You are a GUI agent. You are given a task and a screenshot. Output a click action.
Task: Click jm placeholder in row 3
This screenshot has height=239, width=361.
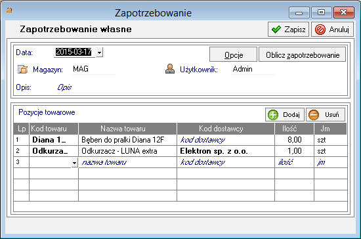coord(321,162)
